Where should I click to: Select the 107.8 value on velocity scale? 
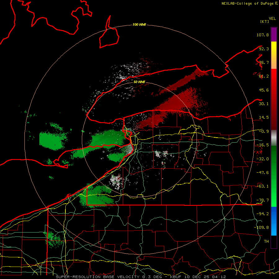[263, 35]
